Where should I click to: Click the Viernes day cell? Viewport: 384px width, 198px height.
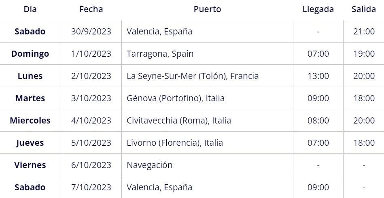pyautogui.click(x=30, y=165)
